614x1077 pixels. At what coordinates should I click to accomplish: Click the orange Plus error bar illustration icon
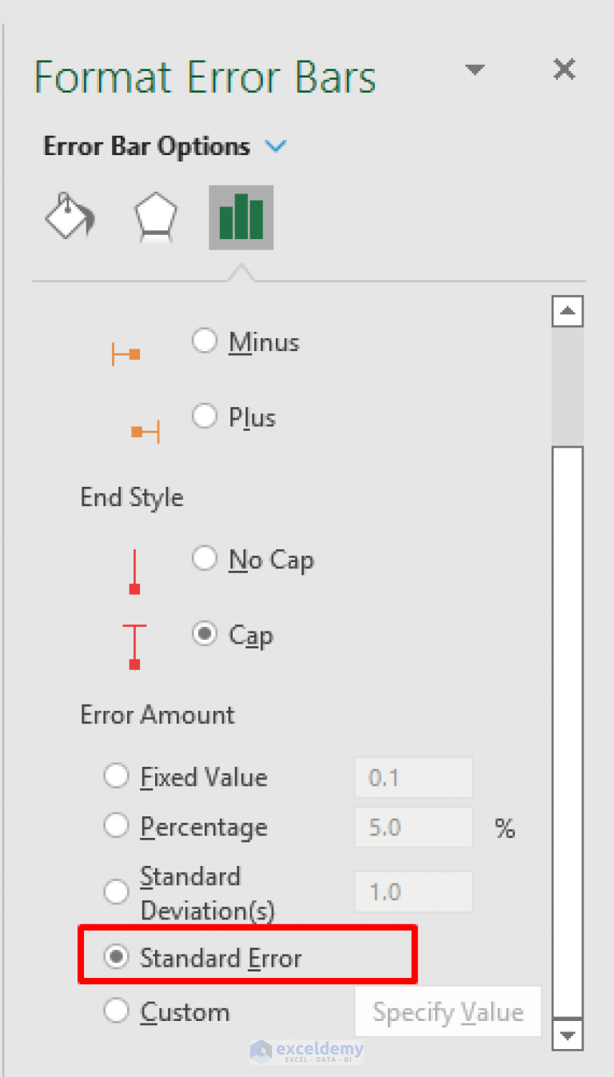[145, 428]
